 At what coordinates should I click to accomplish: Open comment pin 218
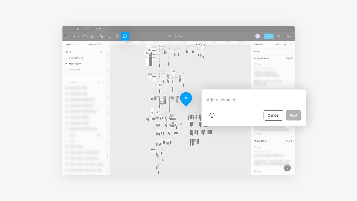(x=173, y=72)
